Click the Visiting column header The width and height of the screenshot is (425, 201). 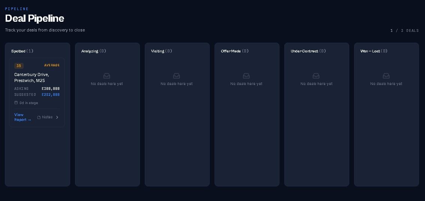(162, 51)
